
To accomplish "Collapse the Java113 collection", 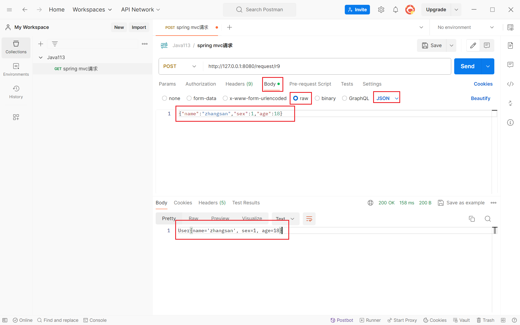I will (x=41, y=58).
